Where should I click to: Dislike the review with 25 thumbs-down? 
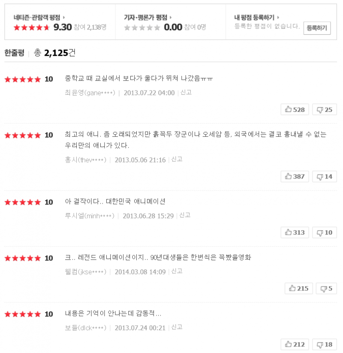click(x=324, y=110)
